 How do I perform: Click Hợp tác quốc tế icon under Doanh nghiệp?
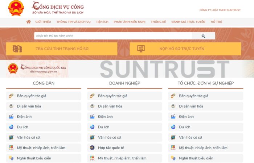coord(92,148)
